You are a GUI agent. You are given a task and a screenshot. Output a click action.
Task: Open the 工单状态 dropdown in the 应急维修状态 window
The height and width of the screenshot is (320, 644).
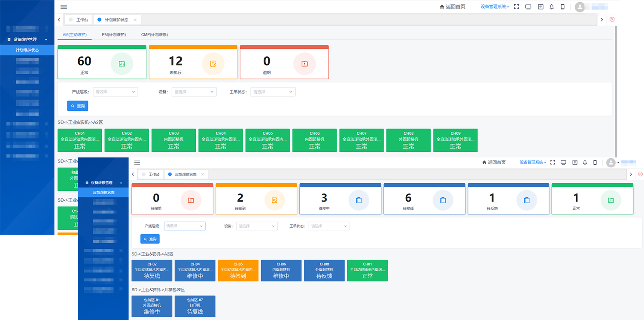coord(329,226)
